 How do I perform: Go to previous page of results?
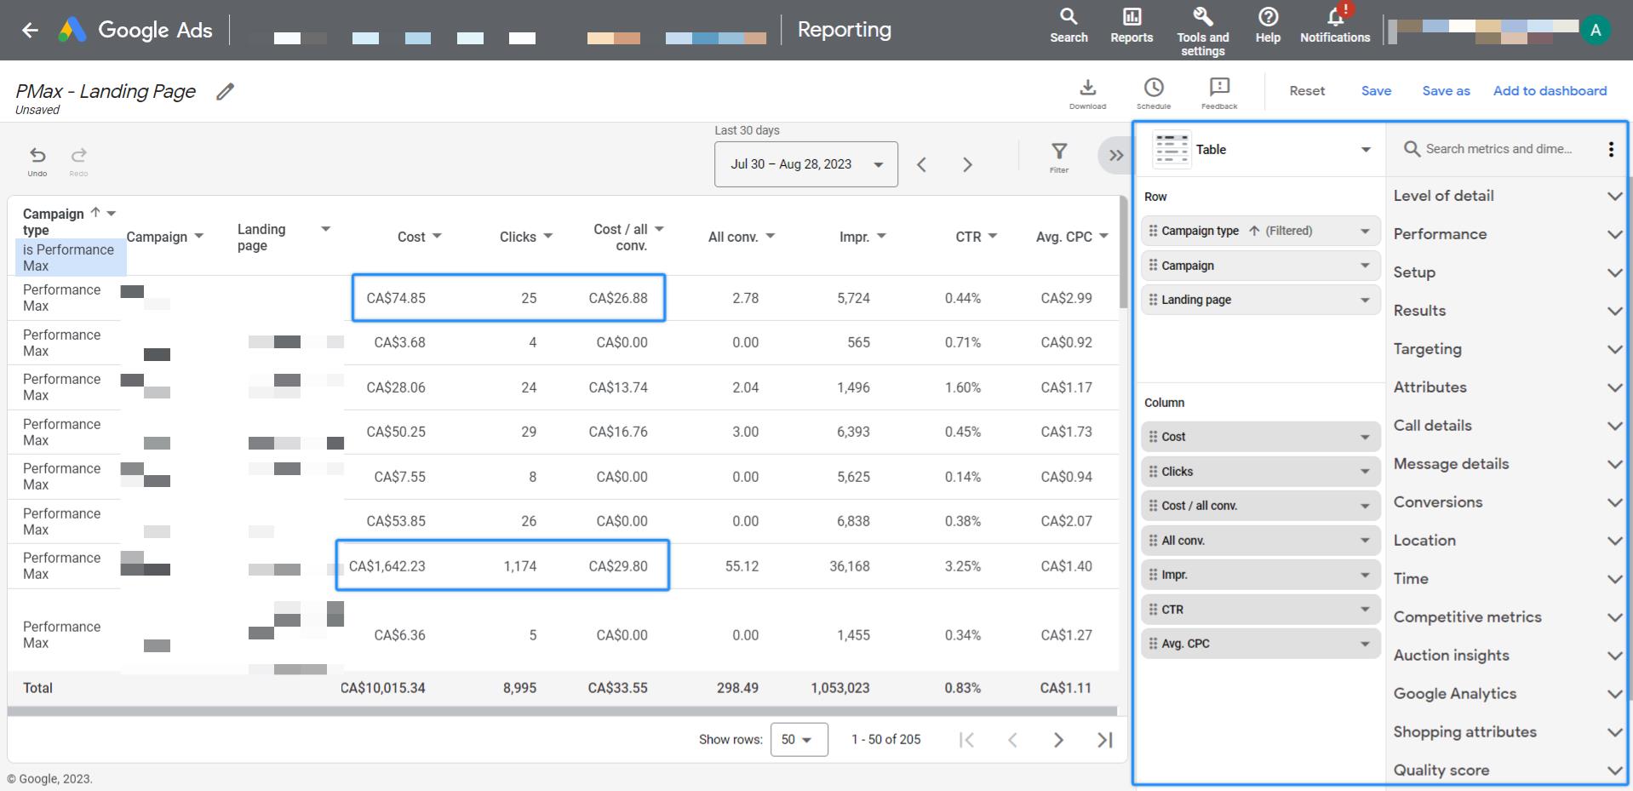pos(1012,740)
